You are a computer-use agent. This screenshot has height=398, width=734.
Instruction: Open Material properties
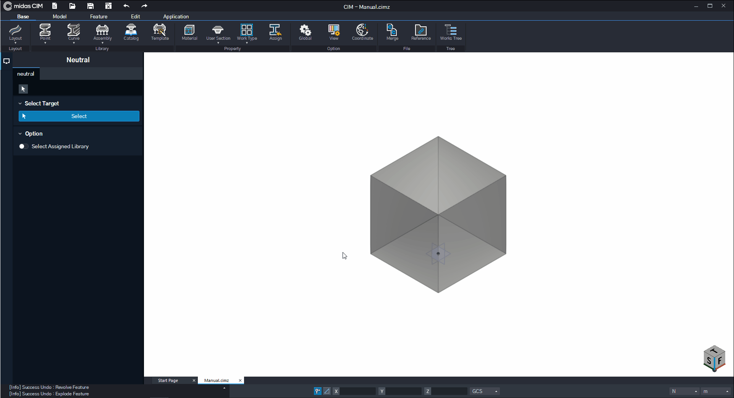[x=189, y=32]
